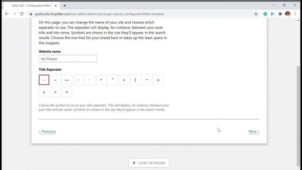This screenshot has width=302, height=170.
Task: Open the green Grammarly extension icon
Action: 265,14
